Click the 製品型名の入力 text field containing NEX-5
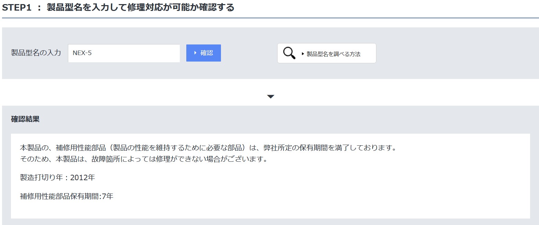 [x=124, y=53]
